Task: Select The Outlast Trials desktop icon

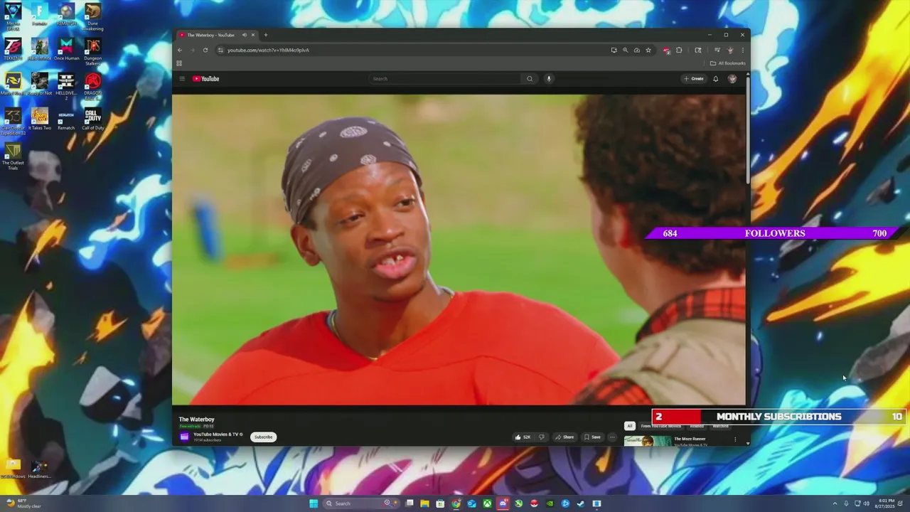Action: [13, 156]
